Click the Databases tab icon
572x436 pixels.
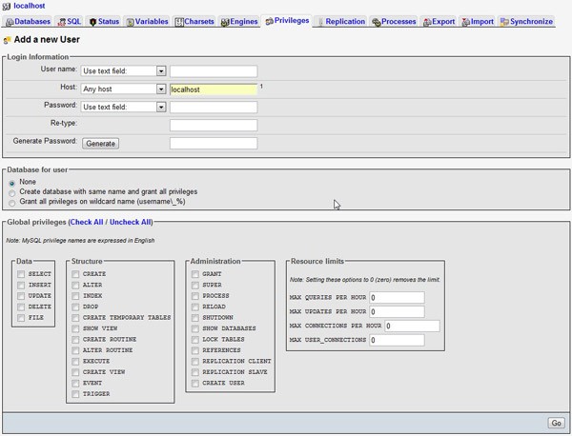10,22
